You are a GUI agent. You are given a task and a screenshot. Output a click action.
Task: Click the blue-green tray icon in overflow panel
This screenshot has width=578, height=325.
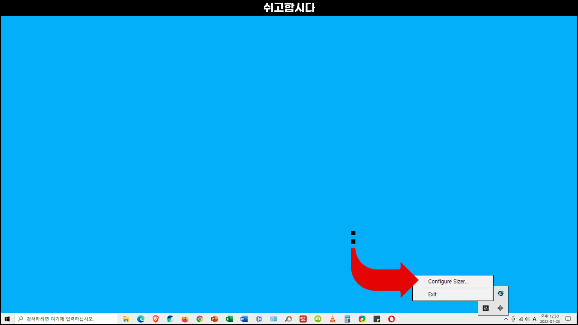coord(500,293)
